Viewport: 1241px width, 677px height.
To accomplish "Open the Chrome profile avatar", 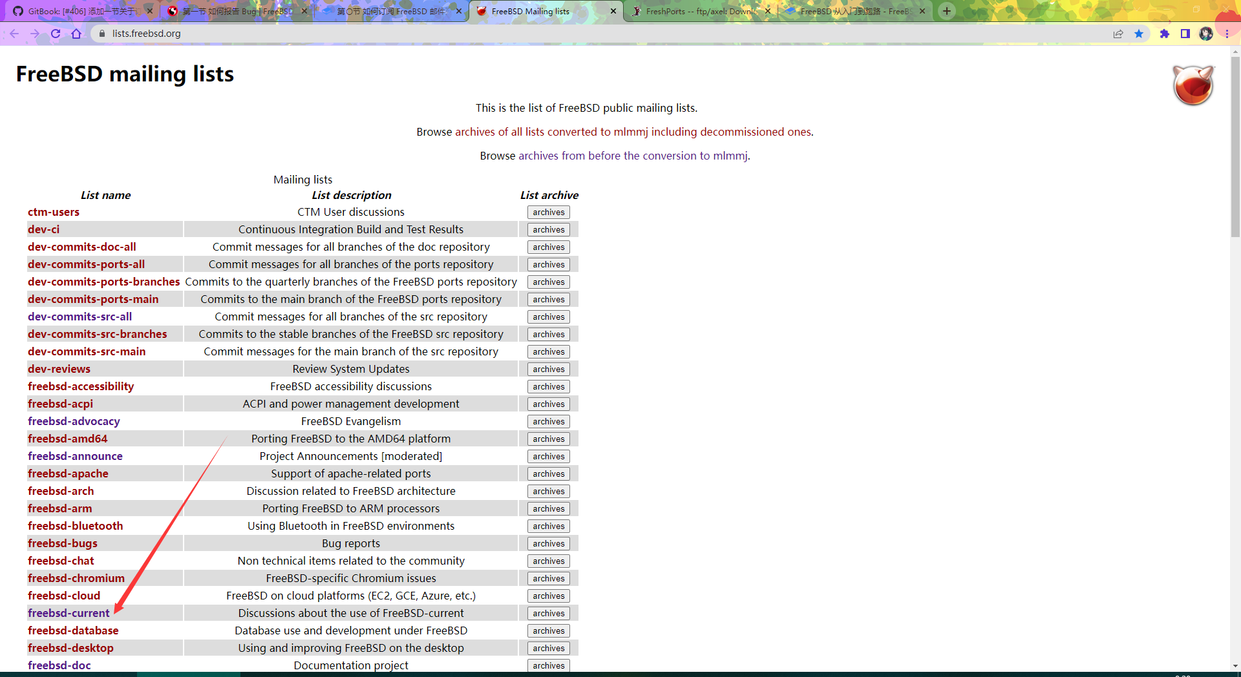I will click(x=1206, y=34).
